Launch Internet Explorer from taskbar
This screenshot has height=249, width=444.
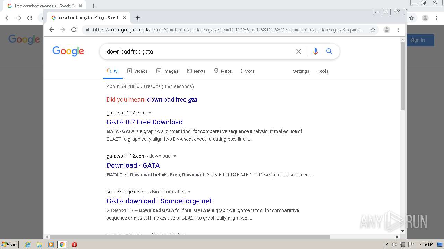click(x=28, y=245)
